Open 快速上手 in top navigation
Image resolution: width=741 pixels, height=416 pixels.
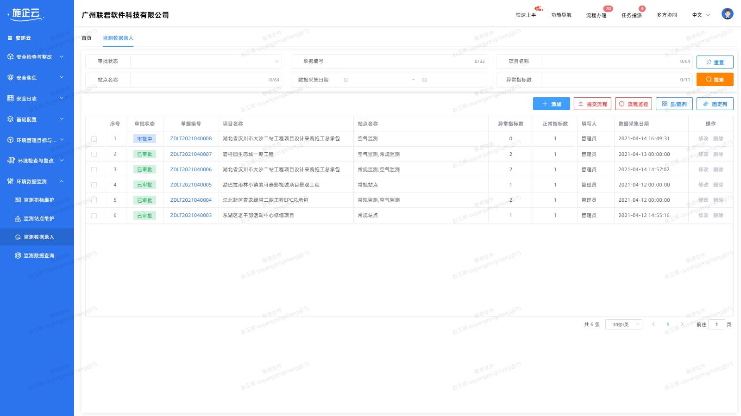(526, 15)
